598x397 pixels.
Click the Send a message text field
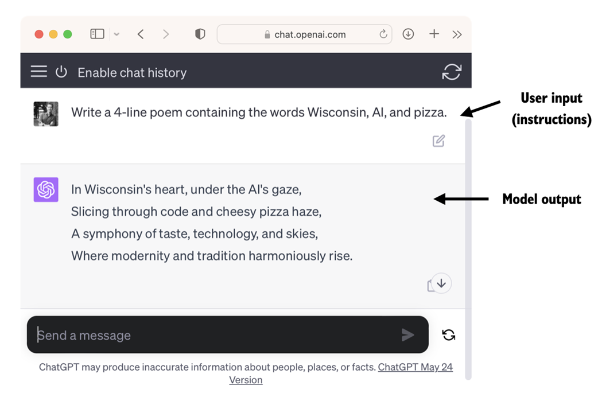218,335
